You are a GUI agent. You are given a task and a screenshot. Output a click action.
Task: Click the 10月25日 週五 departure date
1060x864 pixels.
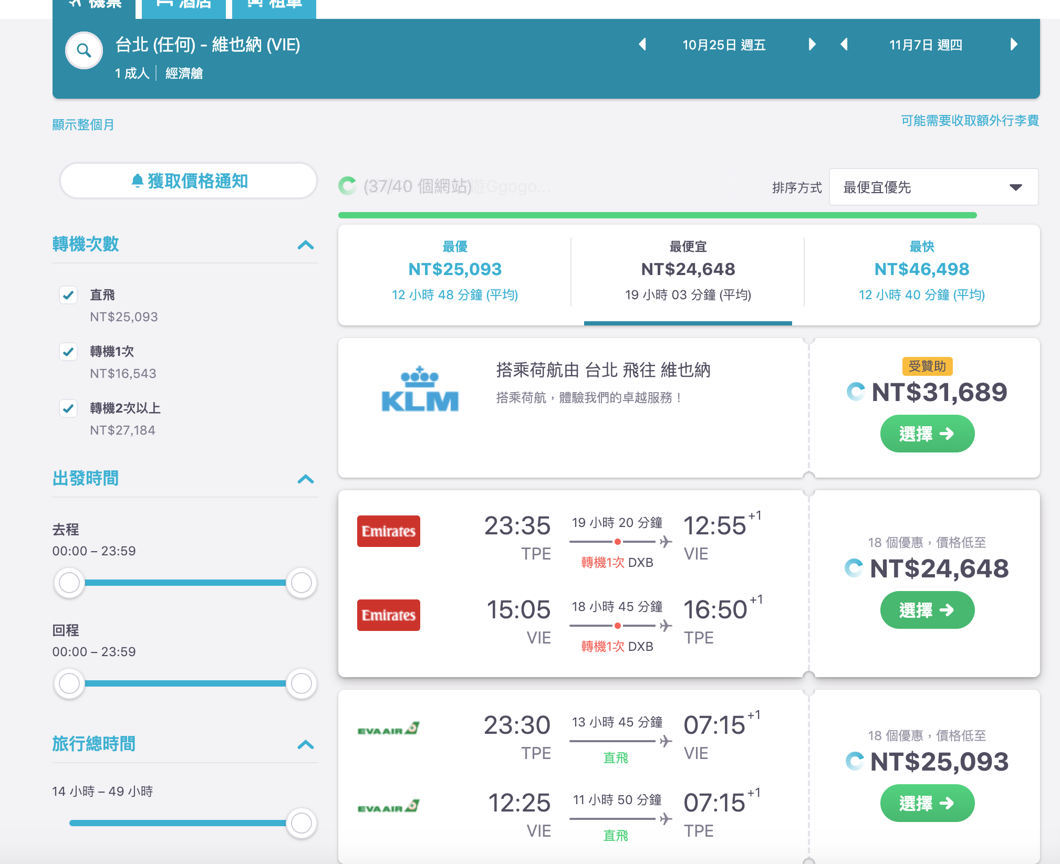coord(724,45)
